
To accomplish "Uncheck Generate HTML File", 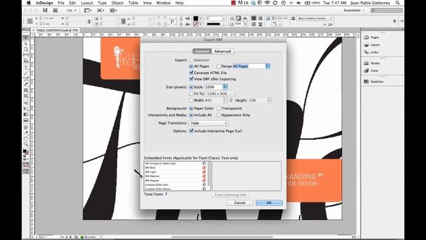I will coord(191,73).
